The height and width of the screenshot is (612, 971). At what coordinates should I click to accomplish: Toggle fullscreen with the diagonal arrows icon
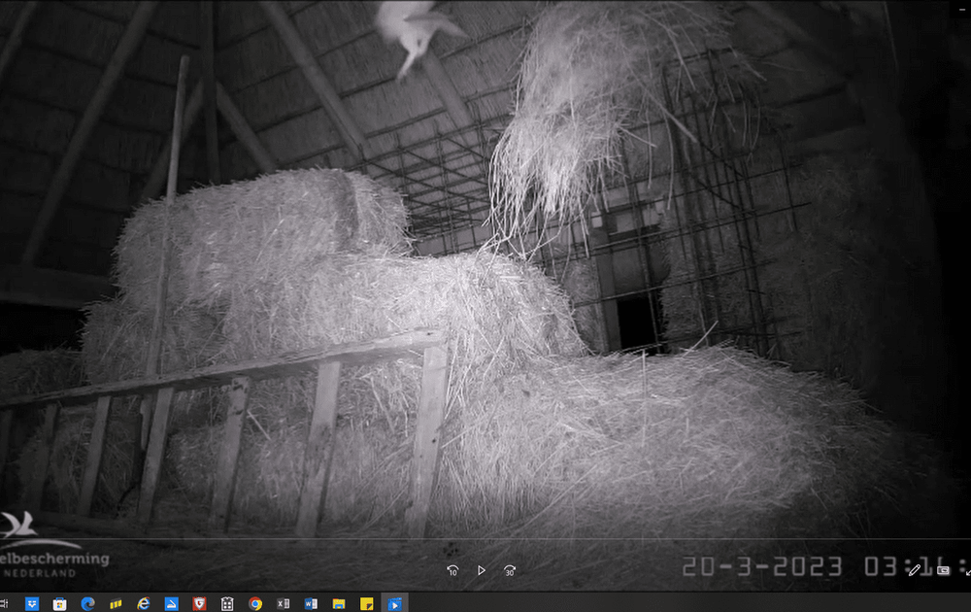tap(966, 570)
